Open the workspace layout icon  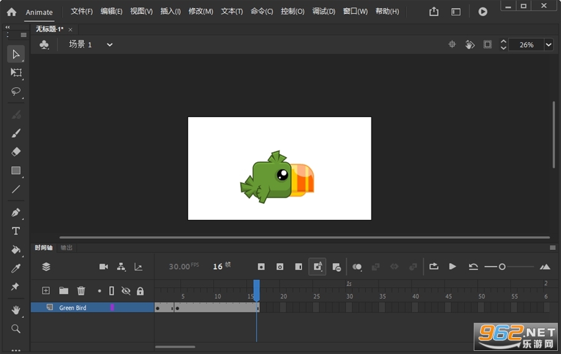[456, 12]
